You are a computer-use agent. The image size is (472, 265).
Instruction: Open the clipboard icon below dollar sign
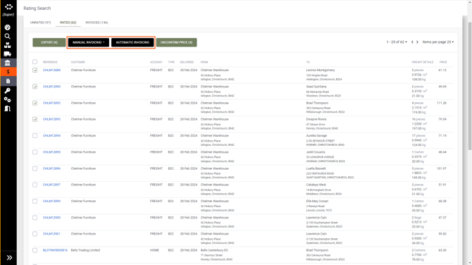click(8, 81)
